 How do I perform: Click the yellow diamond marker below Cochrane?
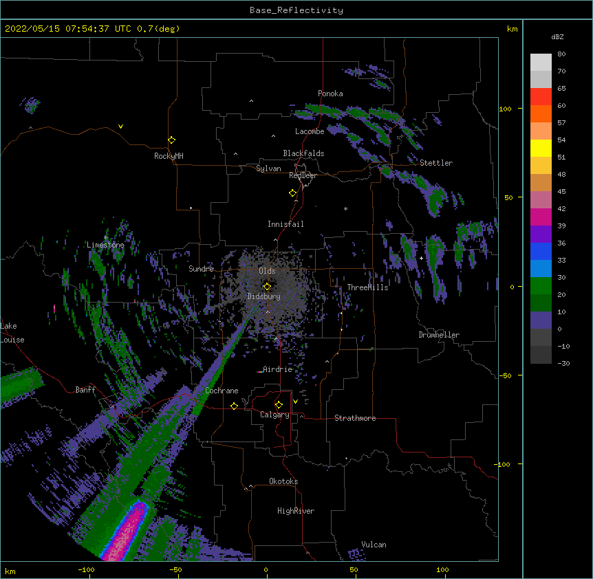click(234, 406)
